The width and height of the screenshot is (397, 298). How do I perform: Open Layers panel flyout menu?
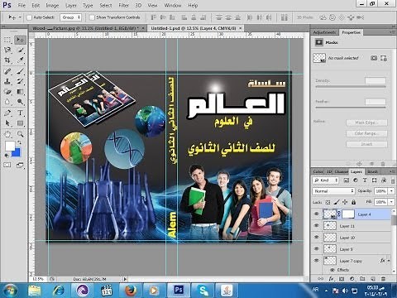[392, 171]
